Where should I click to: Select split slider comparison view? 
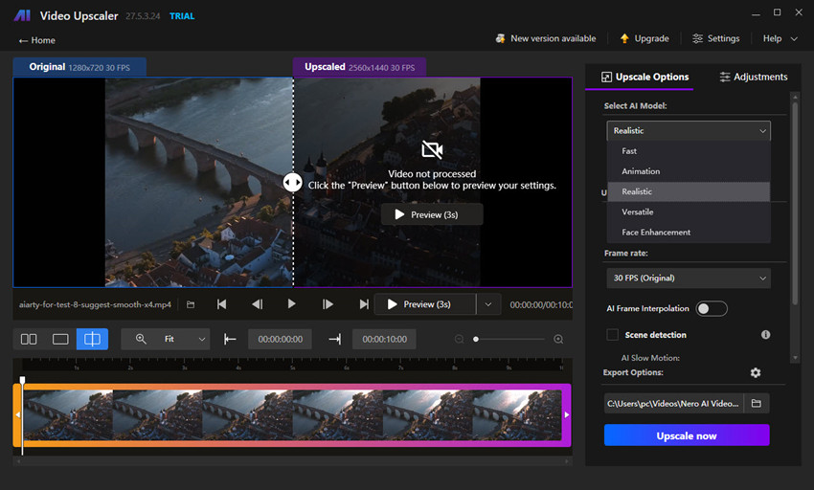[92, 339]
